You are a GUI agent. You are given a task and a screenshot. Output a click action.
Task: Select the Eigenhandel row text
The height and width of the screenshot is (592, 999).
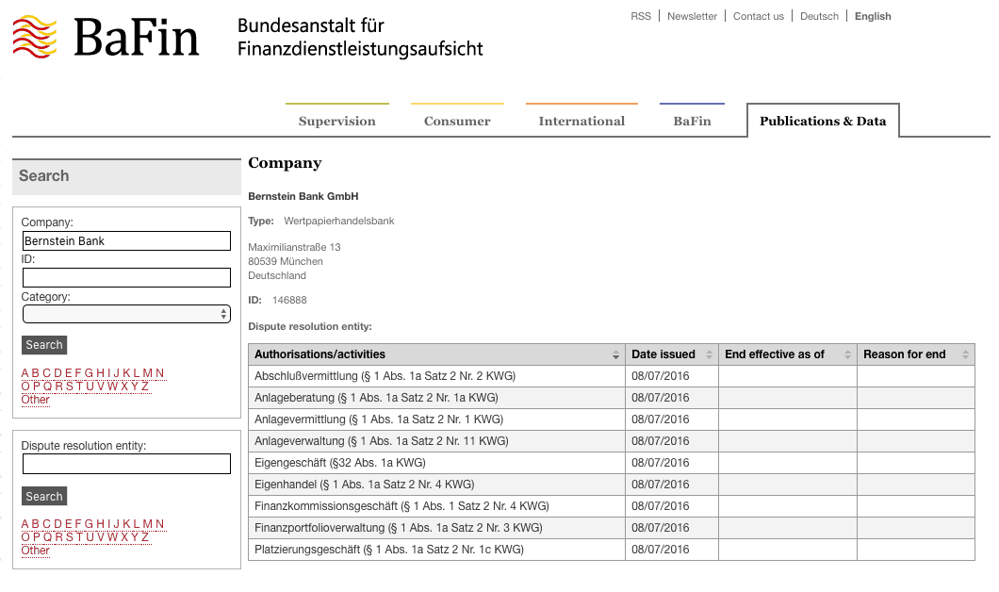365,485
